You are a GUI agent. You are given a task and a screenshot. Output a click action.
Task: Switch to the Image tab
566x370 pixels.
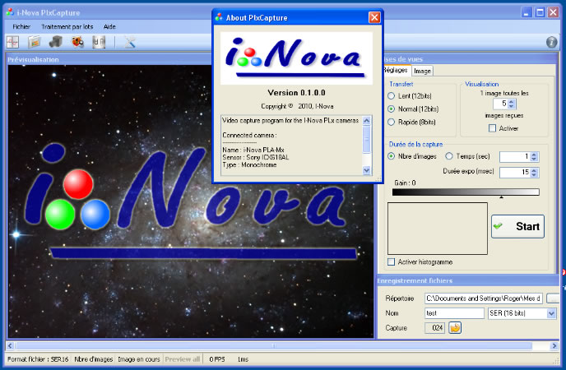pyautogui.click(x=422, y=71)
